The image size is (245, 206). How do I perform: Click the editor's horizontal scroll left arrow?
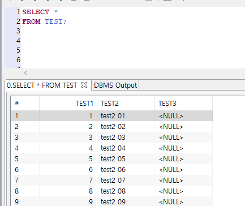click(25, 72)
